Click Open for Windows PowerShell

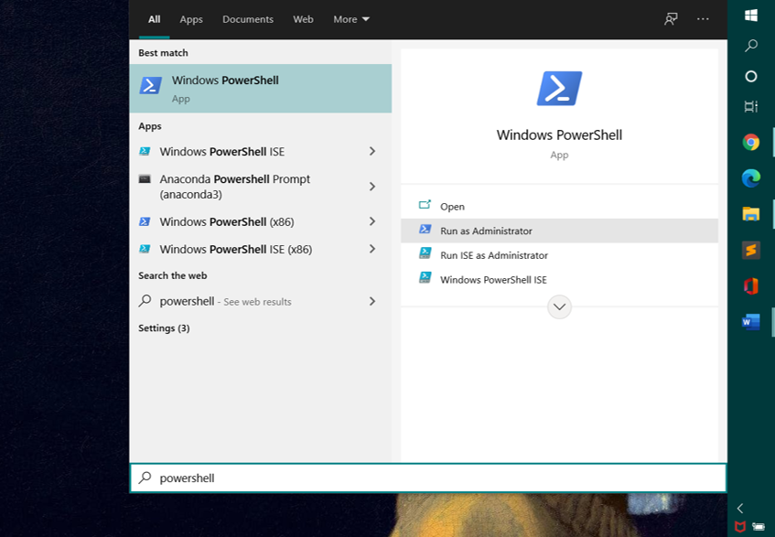559,206
